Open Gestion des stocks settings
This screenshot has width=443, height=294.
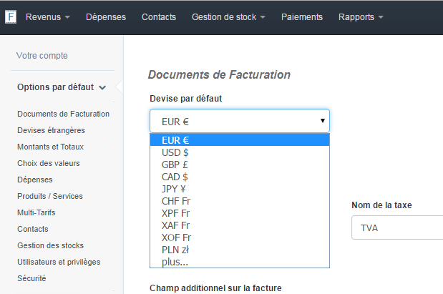(51, 245)
